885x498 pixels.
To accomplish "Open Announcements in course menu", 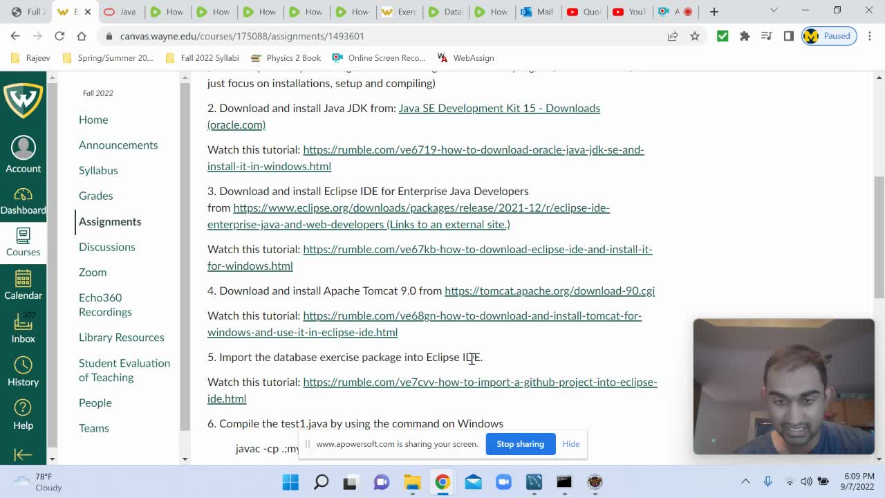I will (118, 145).
